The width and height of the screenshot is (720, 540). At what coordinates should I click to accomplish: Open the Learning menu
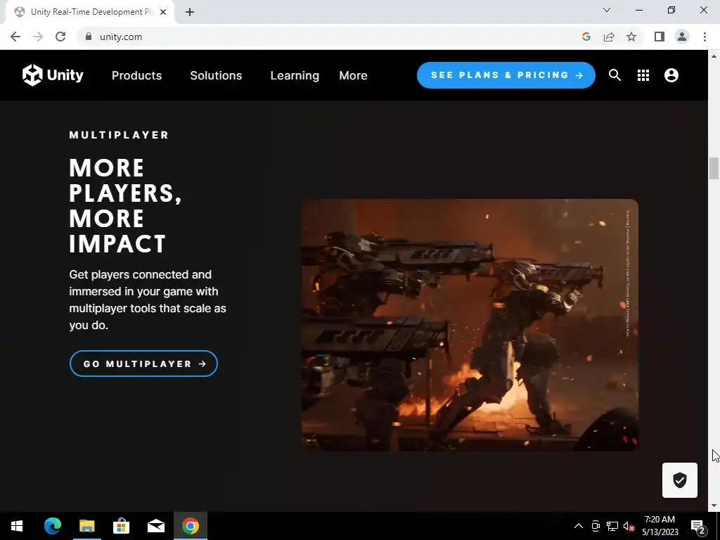[295, 75]
